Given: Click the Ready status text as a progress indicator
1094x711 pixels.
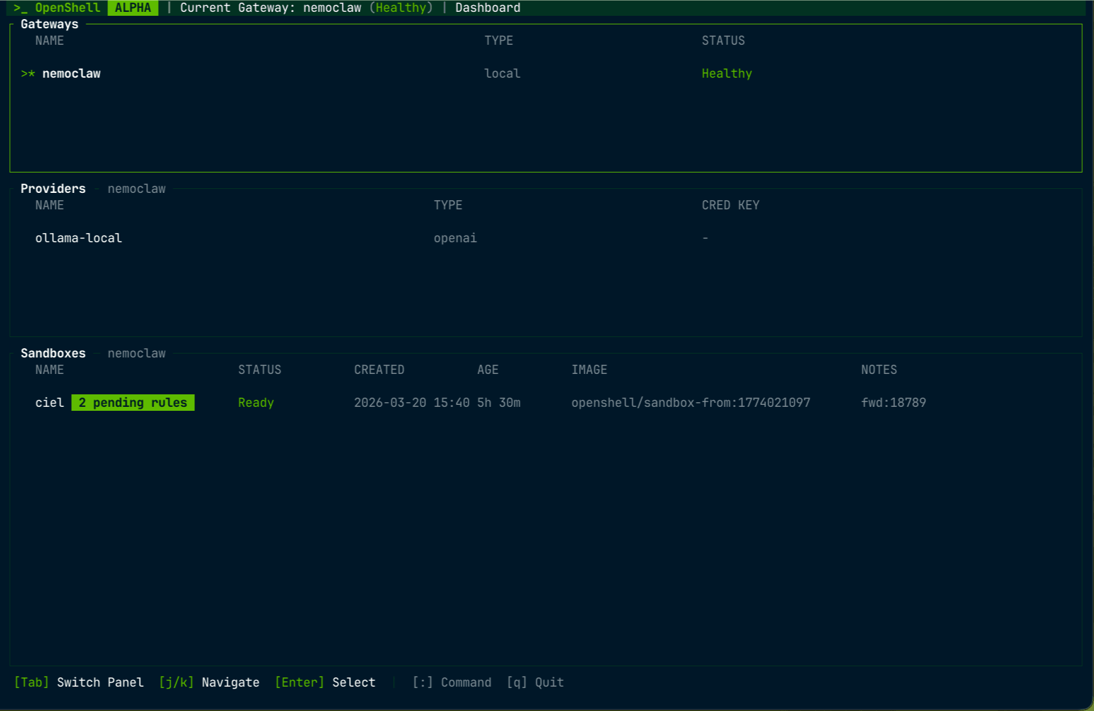Looking at the screenshot, I should click(x=256, y=402).
